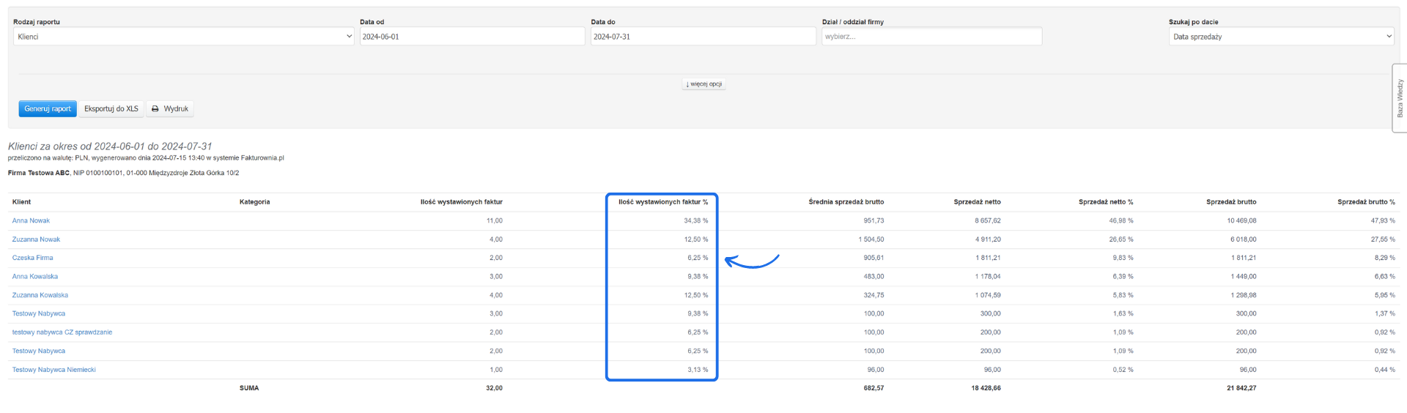Click the Klient column header
The image size is (1407, 413).
(21, 202)
